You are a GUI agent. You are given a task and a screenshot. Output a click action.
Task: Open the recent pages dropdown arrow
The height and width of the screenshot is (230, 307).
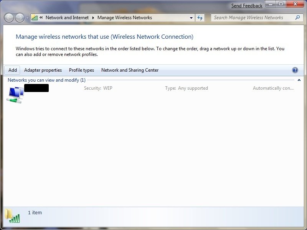[27, 18]
